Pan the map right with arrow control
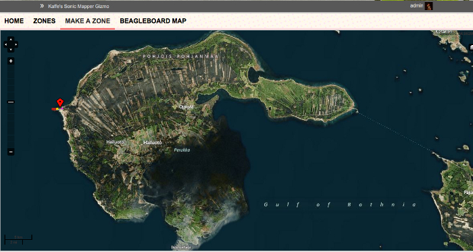The image size is (473, 252). (16, 44)
